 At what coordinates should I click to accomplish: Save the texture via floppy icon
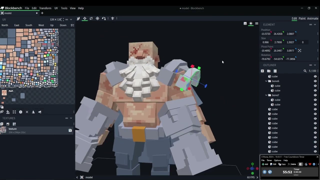(x=70, y=130)
